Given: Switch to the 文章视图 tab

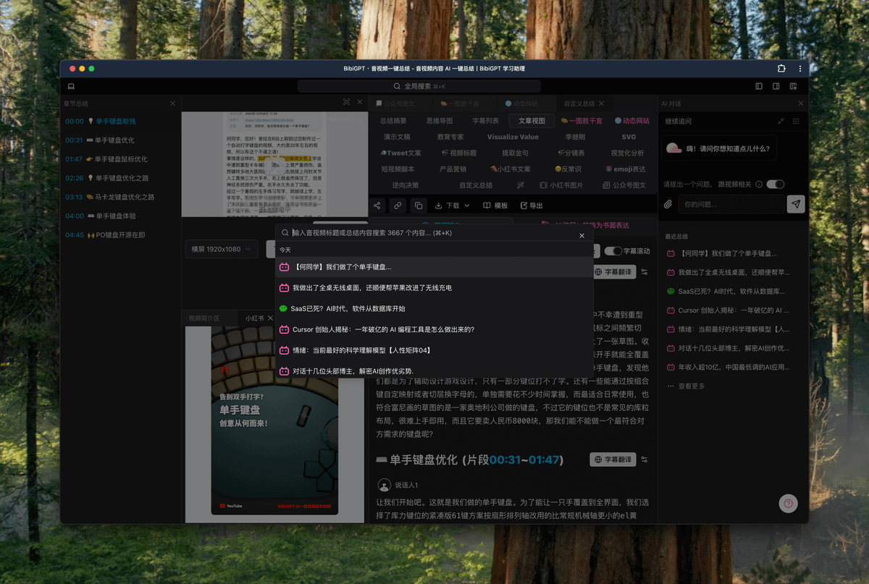Looking at the screenshot, I should pyautogui.click(x=531, y=121).
